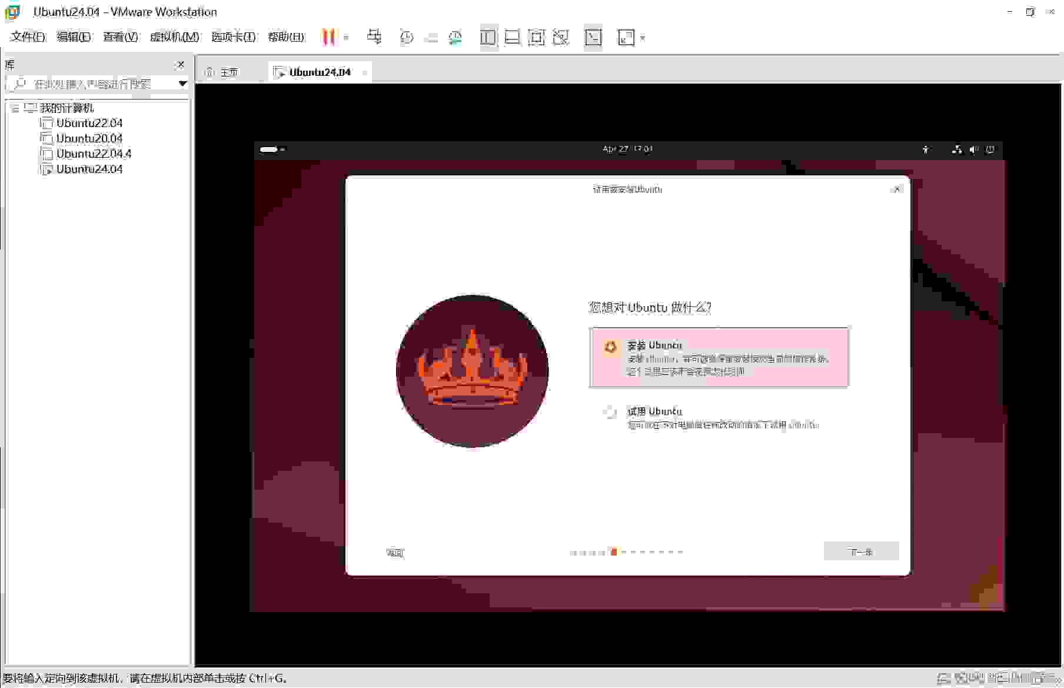
Task: Select Ubuntu20.04 in the library tree
Action: [x=89, y=138]
